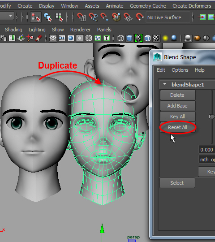This screenshot has height=242, width=215.
Task: Open the Display menu
Action: [47, 6]
